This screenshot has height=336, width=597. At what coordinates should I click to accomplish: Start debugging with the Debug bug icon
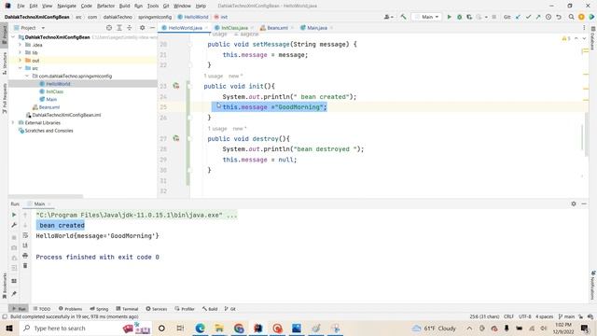[x=460, y=17]
